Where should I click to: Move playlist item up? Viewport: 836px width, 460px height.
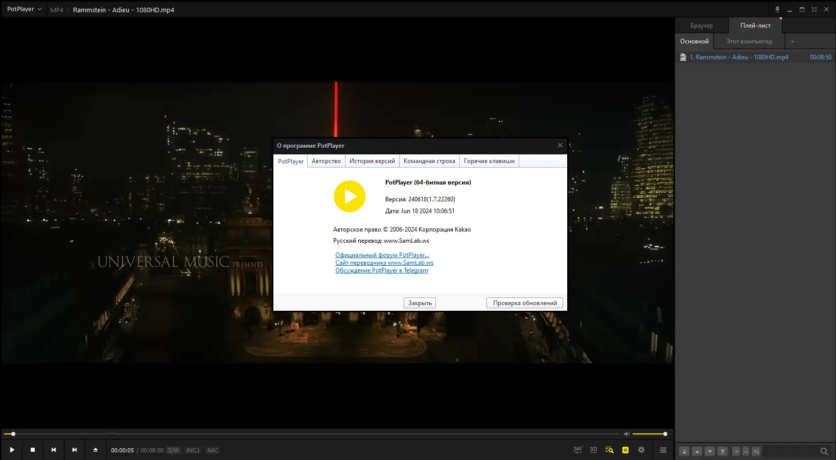697,451
